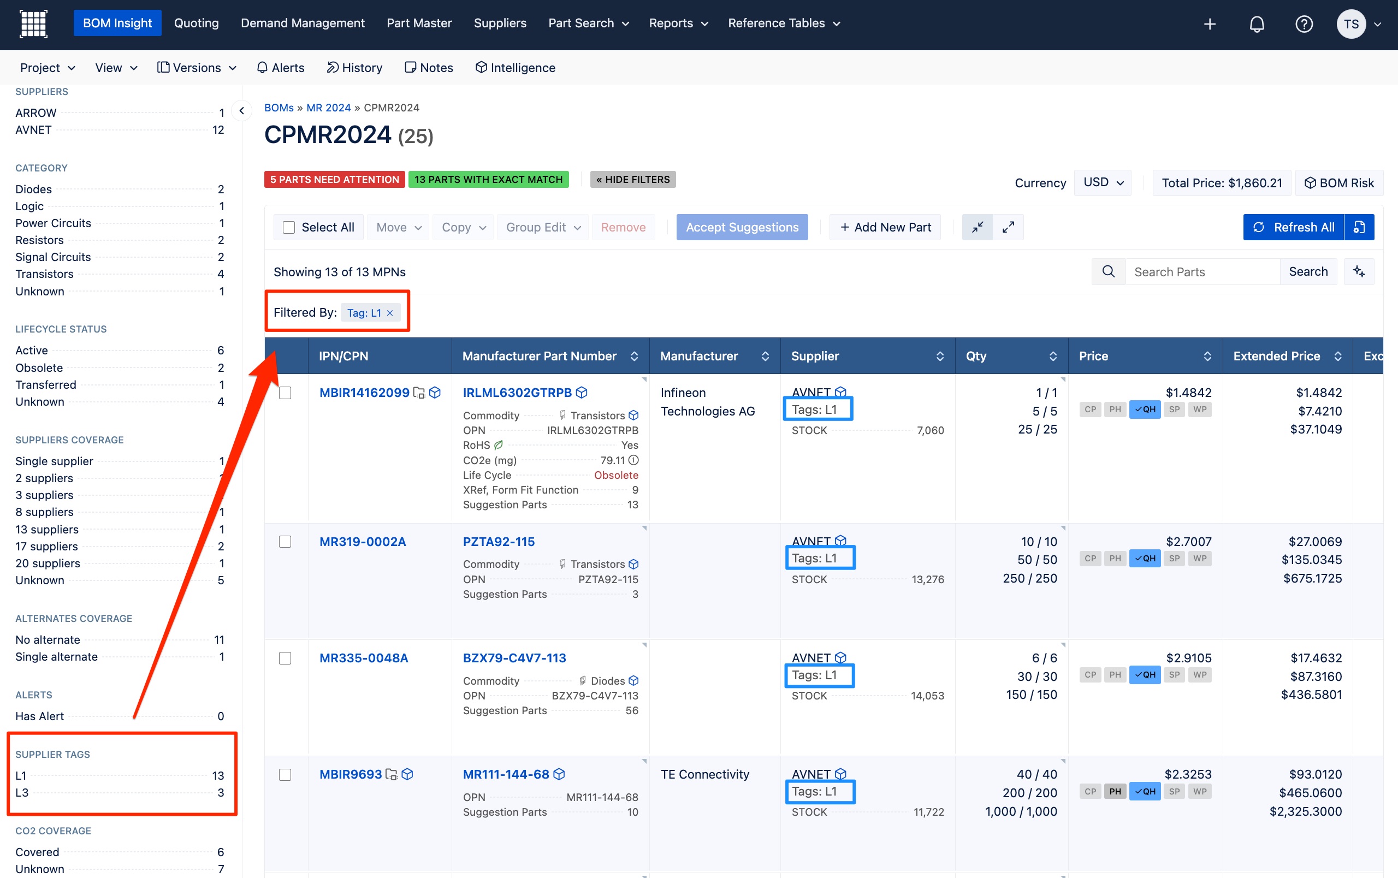Filter by Transistors category

point(120,274)
